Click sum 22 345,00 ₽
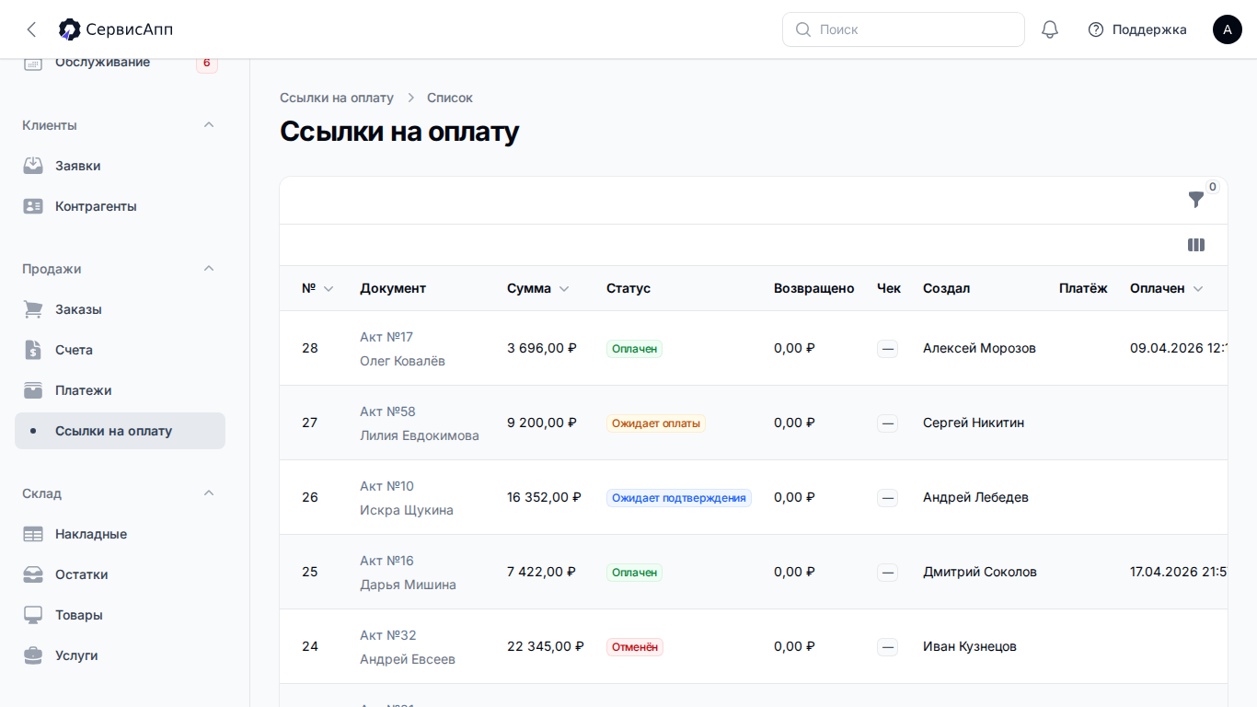The height and width of the screenshot is (707, 1257). pos(546,646)
